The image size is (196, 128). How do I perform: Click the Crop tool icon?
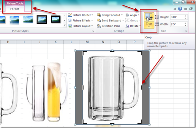[x=149, y=17]
